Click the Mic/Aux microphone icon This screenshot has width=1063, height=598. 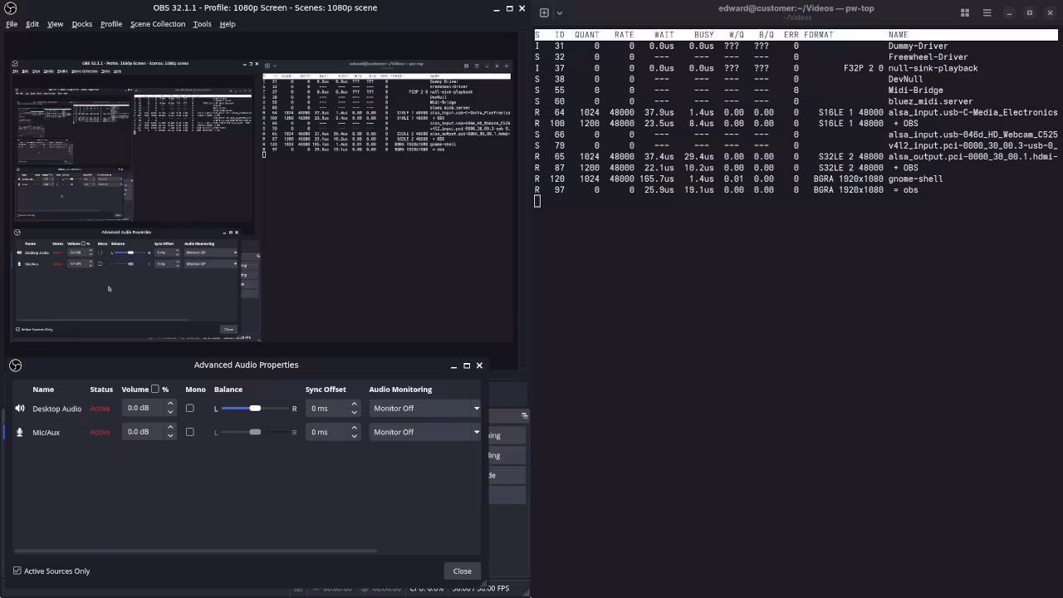(19, 432)
